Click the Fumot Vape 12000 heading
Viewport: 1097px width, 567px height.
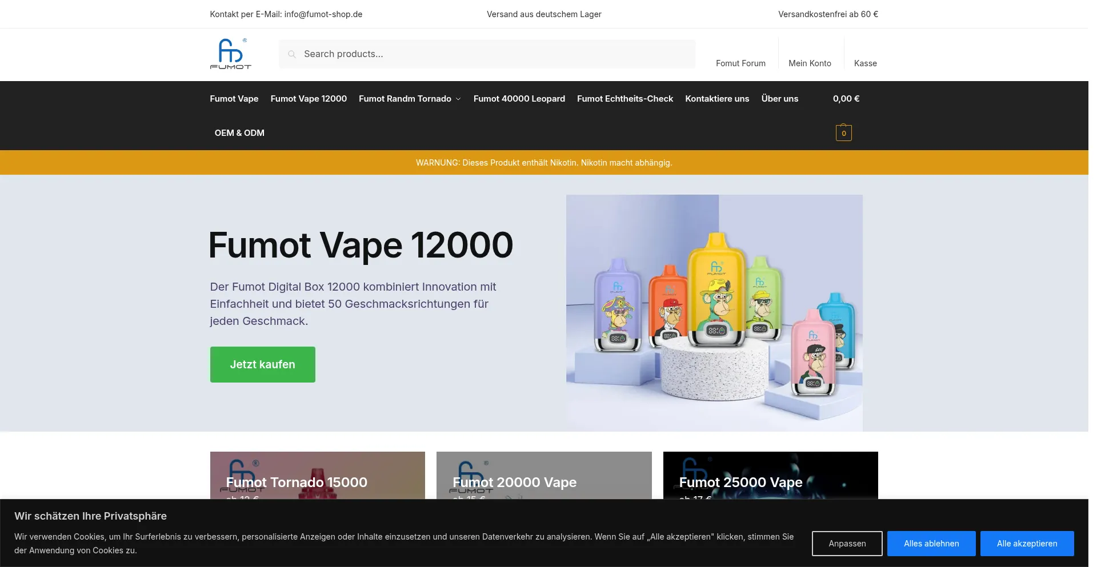pos(361,246)
